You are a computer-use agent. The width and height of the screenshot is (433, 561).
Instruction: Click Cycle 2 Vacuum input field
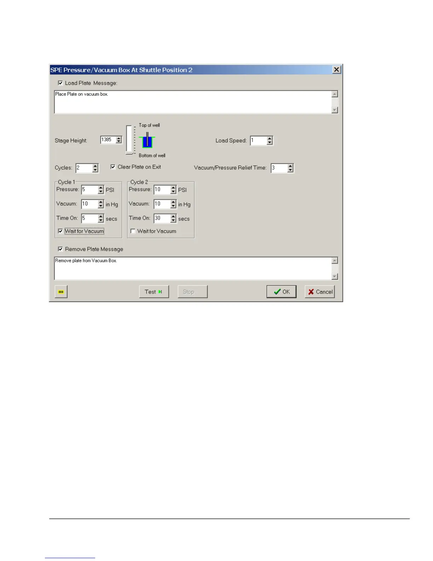tap(162, 204)
